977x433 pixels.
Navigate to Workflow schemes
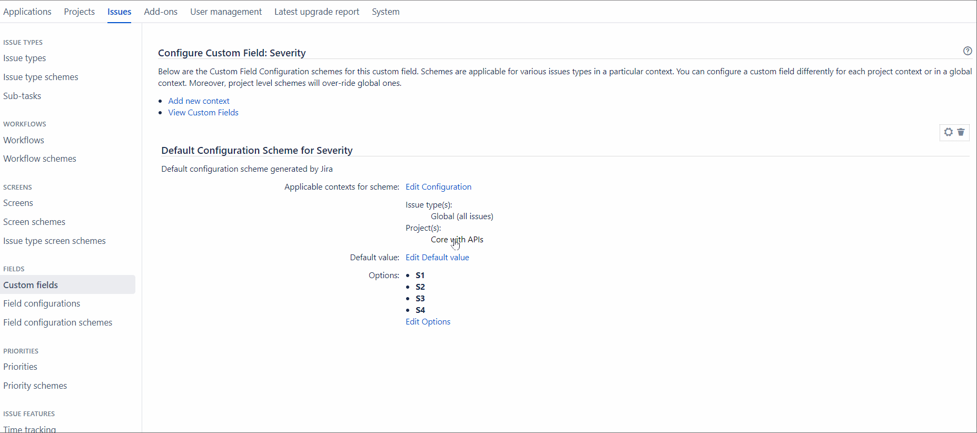point(40,158)
